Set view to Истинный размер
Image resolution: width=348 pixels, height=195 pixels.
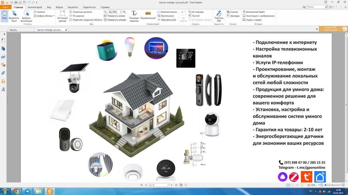pos(62,16)
